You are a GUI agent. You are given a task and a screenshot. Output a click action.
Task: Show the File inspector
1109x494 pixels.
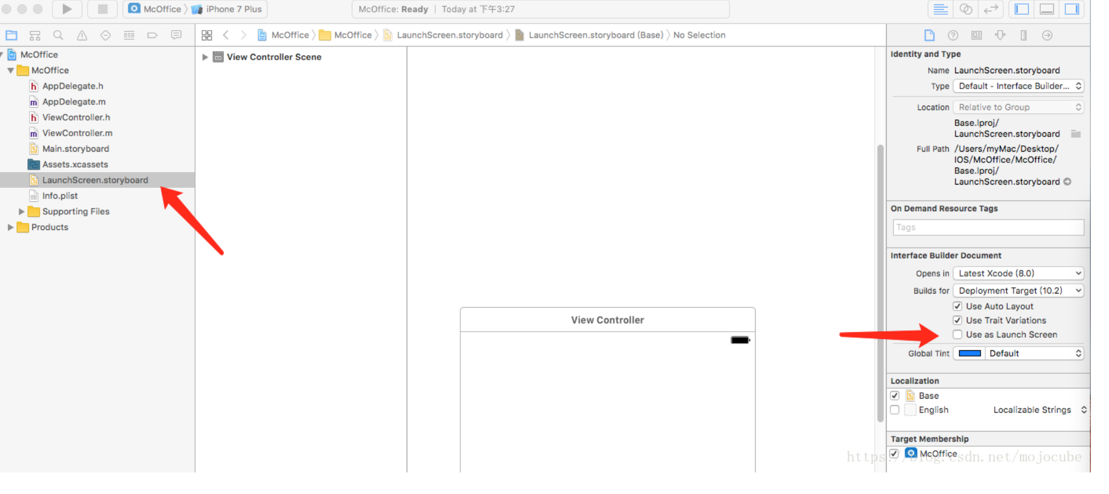point(929,35)
